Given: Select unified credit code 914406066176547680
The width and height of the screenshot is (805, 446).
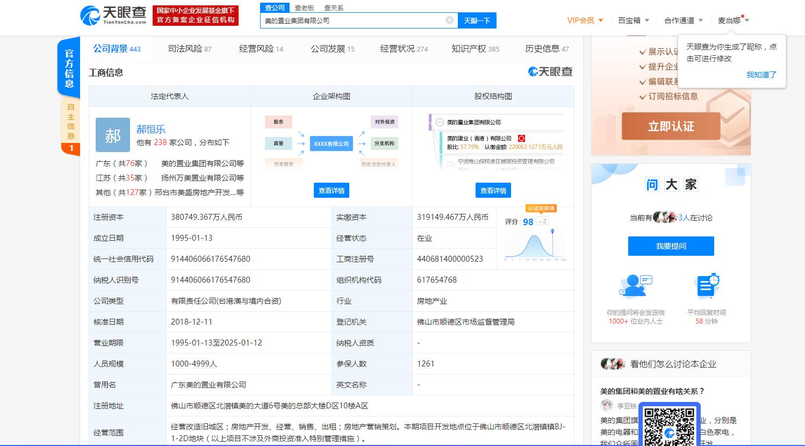Looking at the screenshot, I should pyautogui.click(x=211, y=259).
